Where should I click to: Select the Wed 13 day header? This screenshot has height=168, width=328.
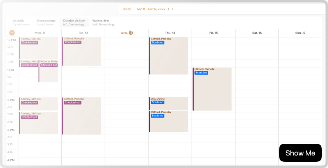pyautogui.click(x=127, y=33)
